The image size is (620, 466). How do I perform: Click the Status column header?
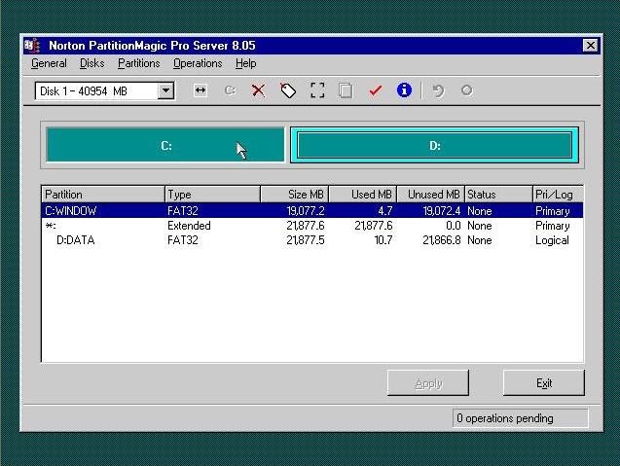498,195
